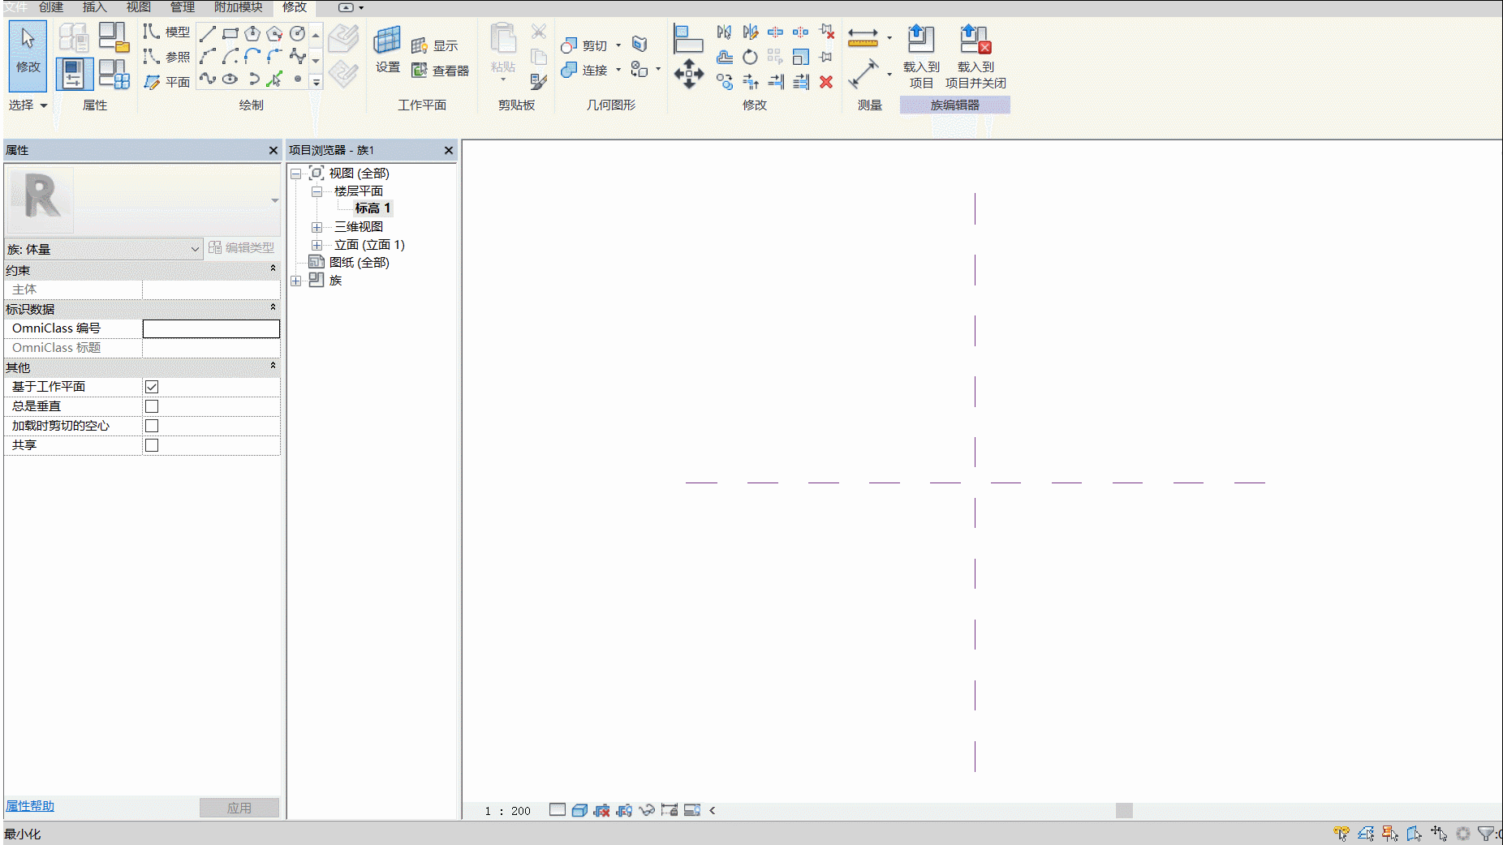Image resolution: width=1503 pixels, height=845 pixels.
Task: Click the Load into Project icon
Action: (920, 39)
